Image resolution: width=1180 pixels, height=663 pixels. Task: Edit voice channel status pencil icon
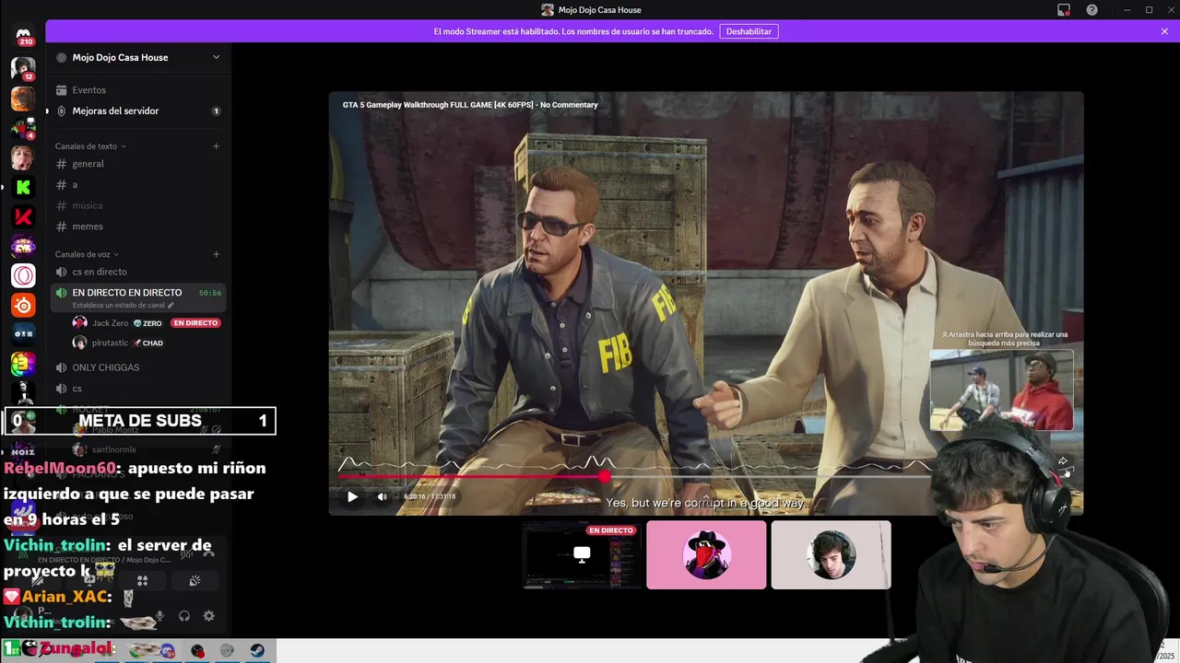[x=171, y=305]
